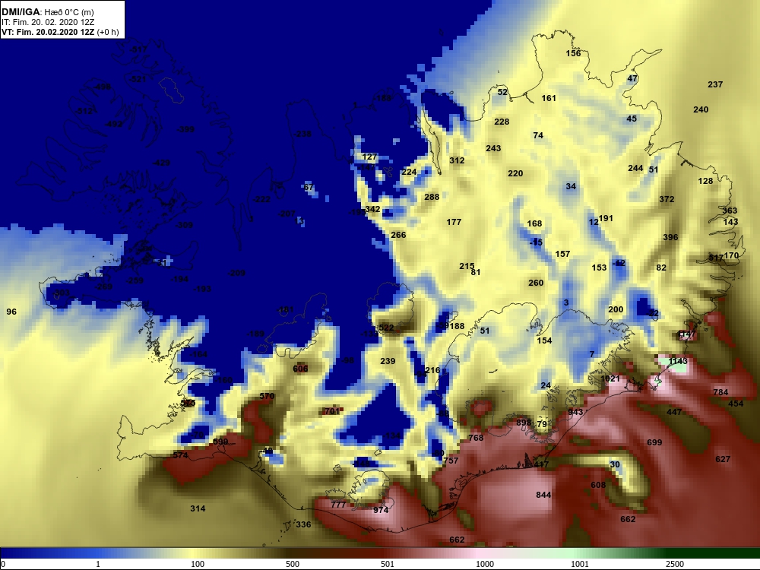Click the map value 312
The width and height of the screenshot is (760, 570).
[457, 160]
